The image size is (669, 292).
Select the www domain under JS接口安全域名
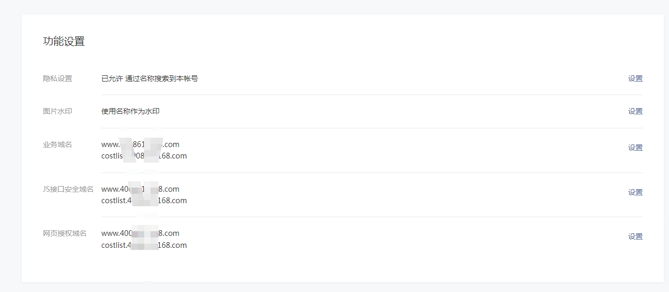click(140, 189)
